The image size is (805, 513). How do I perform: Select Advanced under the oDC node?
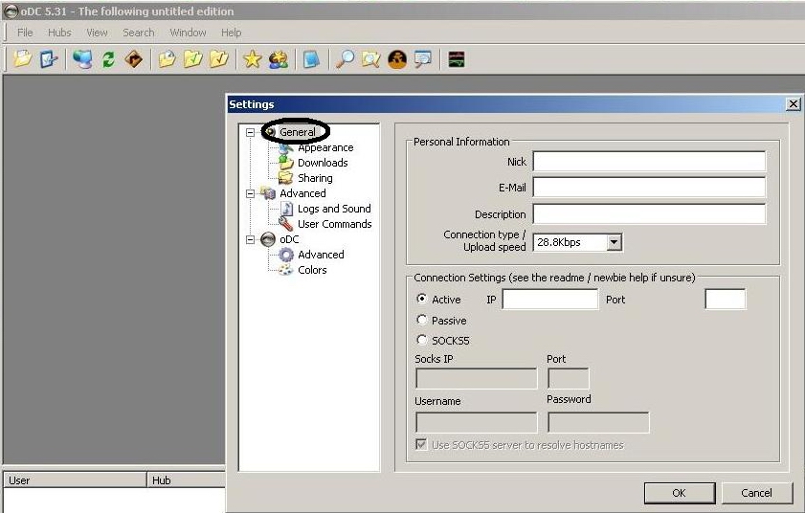click(x=321, y=255)
